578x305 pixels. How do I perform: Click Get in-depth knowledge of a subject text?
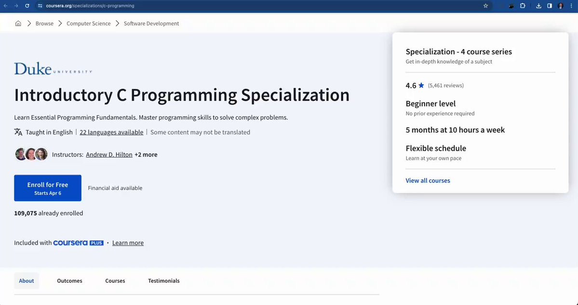click(449, 62)
